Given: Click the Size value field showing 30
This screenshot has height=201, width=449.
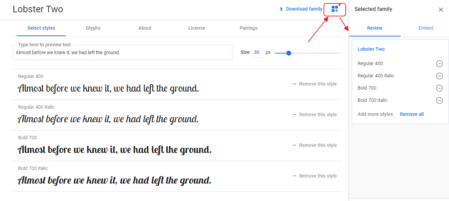Looking at the screenshot, I should pos(257,52).
